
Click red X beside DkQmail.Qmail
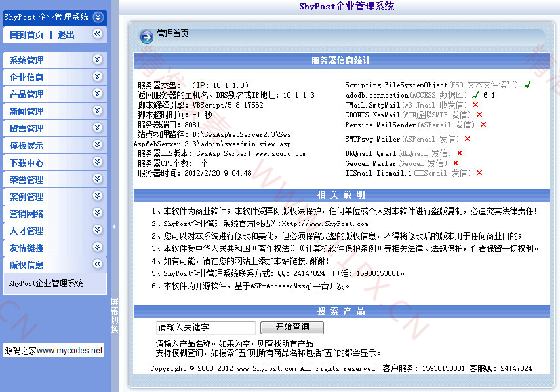pyautogui.click(x=460, y=153)
